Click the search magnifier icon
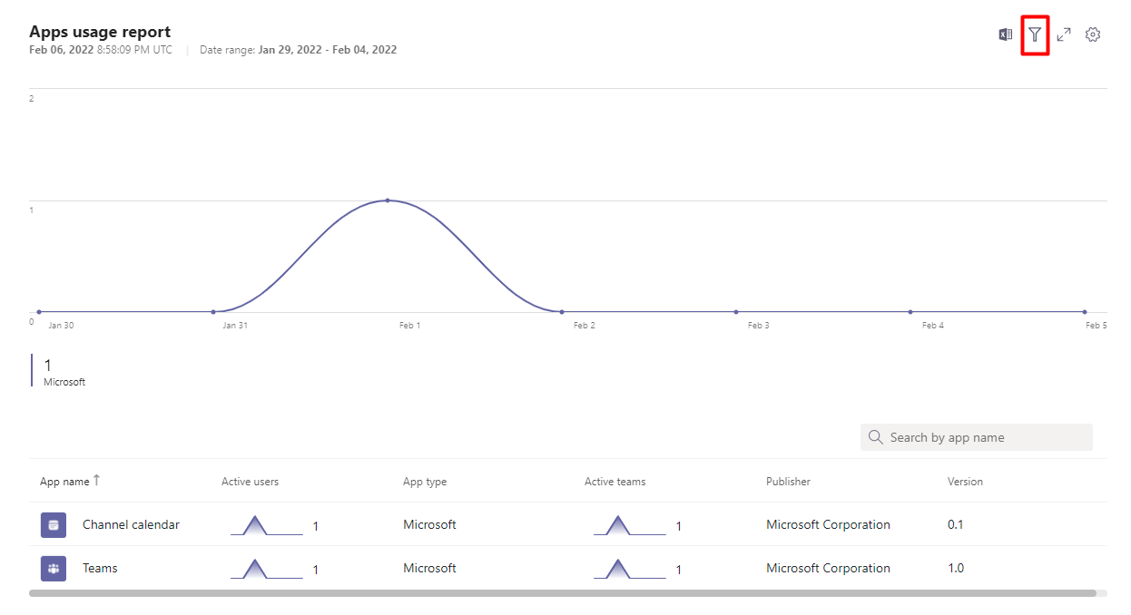1131x615 pixels. (876, 437)
